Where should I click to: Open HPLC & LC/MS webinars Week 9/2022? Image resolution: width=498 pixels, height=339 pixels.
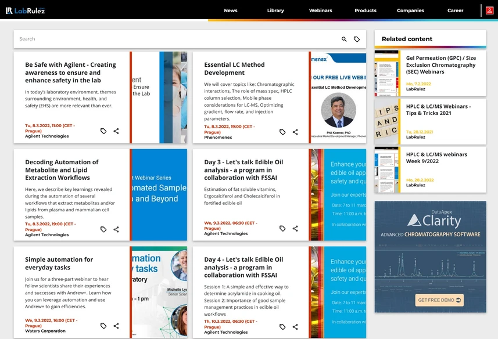(x=436, y=158)
